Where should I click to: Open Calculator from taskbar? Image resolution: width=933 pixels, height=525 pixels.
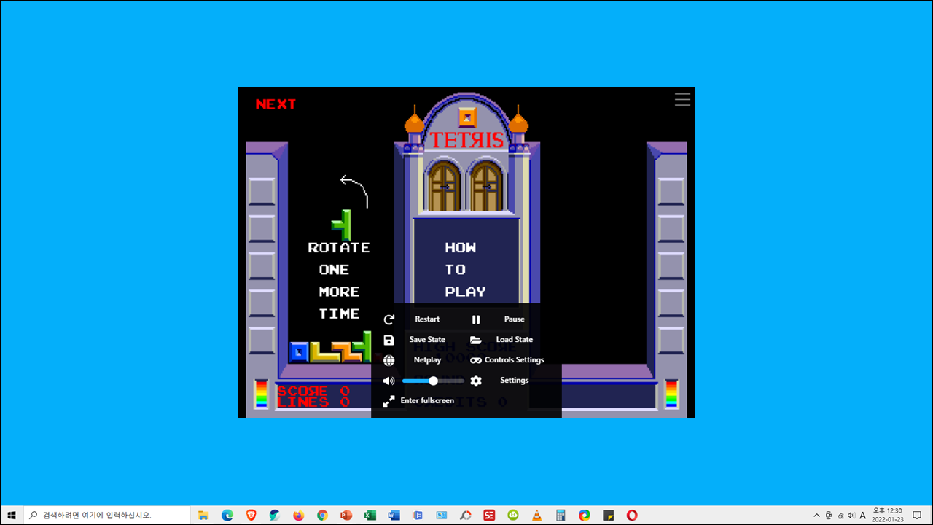click(x=561, y=515)
